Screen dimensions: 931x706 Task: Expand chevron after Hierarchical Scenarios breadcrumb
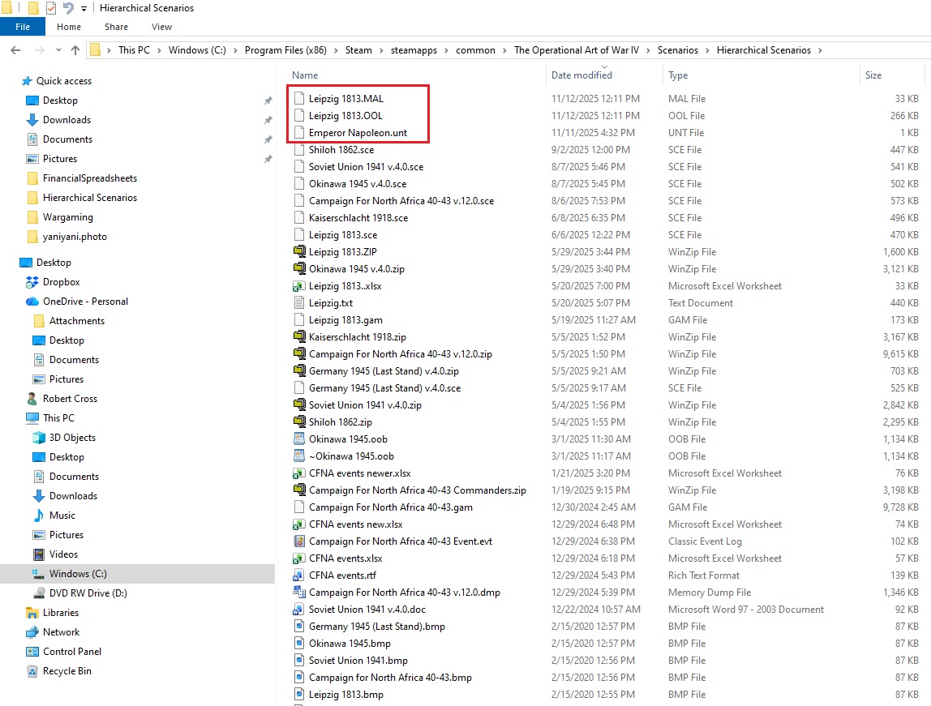click(820, 50)
